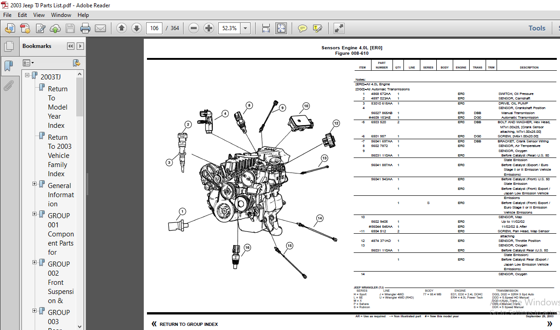This screenshot has height=330, width=560.
Task: Click the bookmarks scrollbar up arrow
Action: [x=80, y=73]
